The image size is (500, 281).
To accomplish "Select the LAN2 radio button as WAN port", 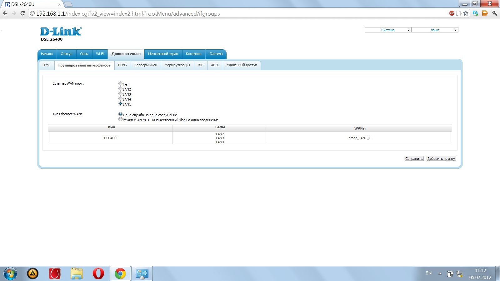I will tap(120, 89).
